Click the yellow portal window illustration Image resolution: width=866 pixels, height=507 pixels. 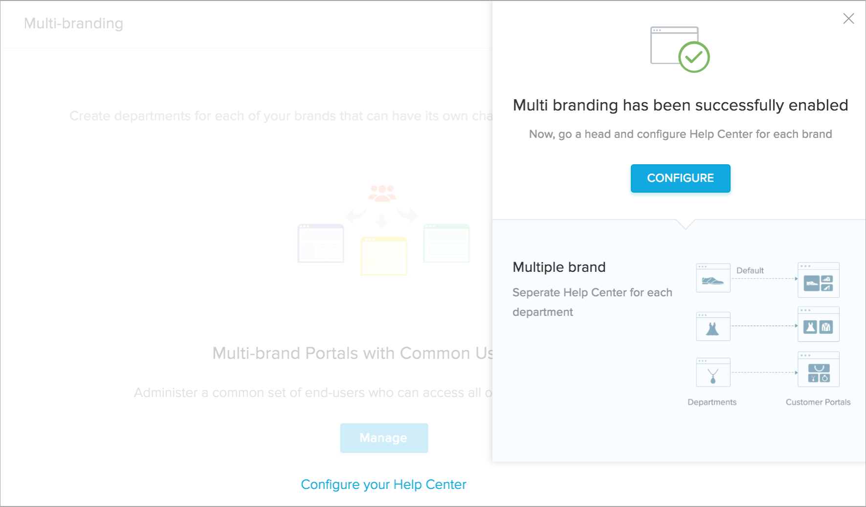(x=384, y=256)
